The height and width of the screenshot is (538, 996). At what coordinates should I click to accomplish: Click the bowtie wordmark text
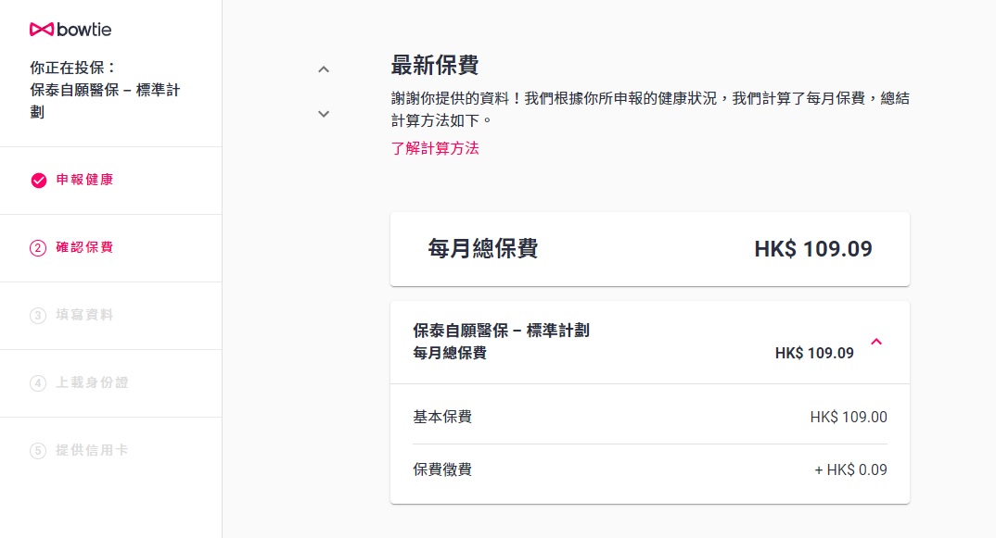coord(84,30)
